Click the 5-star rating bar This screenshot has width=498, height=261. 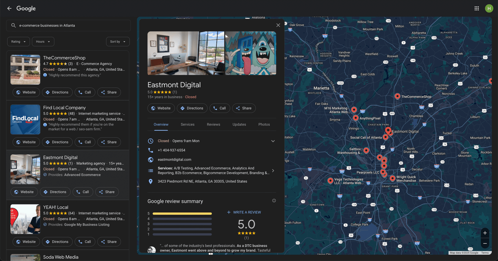pos(182,214)
